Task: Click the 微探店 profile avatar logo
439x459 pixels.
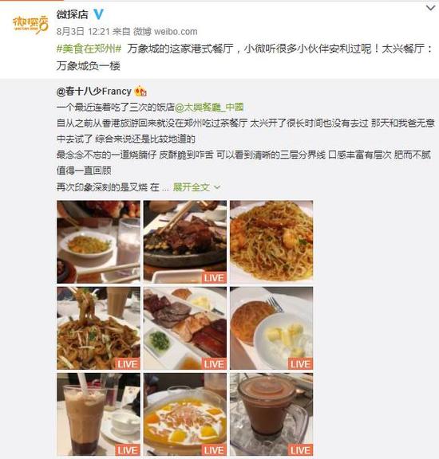Action: point(30,25)
